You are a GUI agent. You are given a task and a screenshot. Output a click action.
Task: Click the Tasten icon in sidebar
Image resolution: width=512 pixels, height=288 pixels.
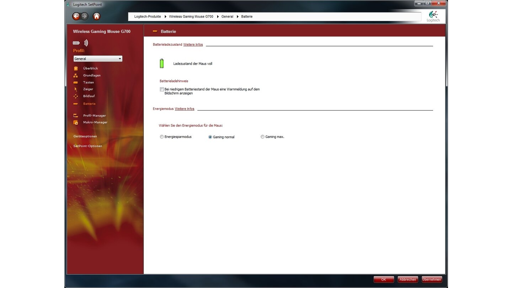75,82
